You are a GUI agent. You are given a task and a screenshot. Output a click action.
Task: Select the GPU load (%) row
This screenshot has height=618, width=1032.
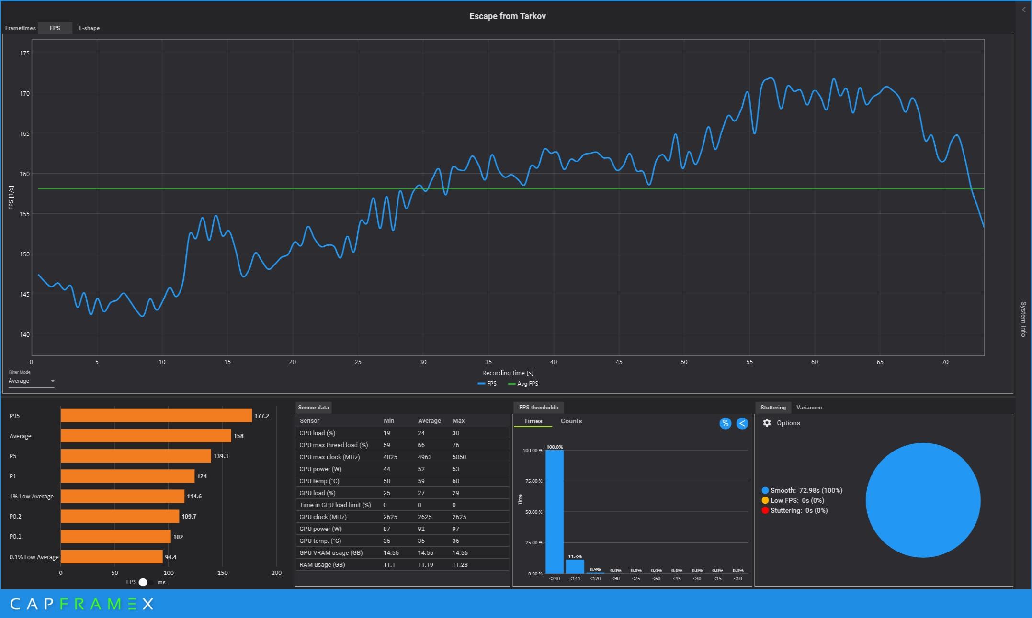(x=402, y=493)
